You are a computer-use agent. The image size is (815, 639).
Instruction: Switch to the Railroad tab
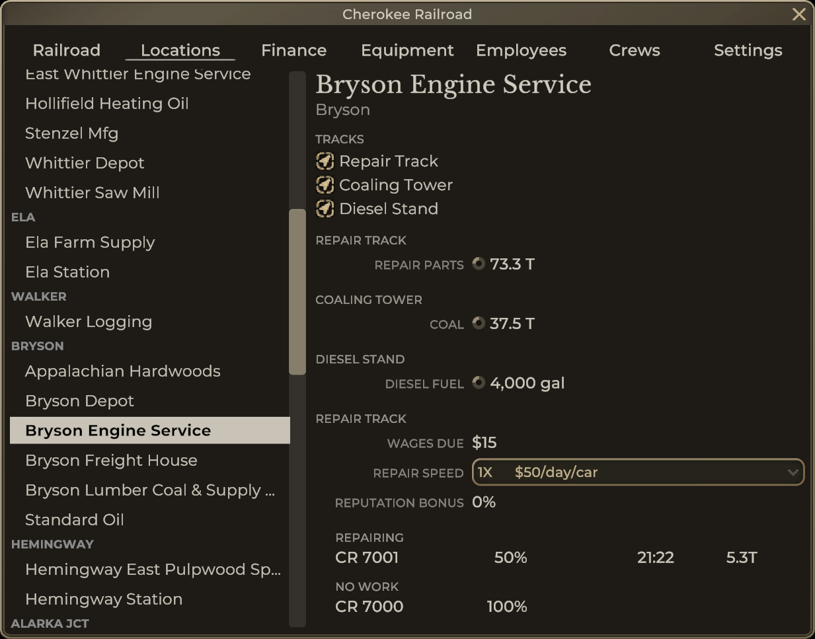coord(67,50)
